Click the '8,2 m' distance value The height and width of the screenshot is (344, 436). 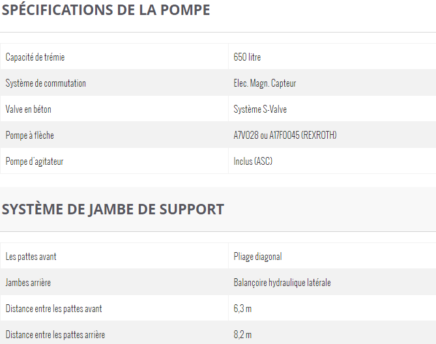[x=242, y=335]
